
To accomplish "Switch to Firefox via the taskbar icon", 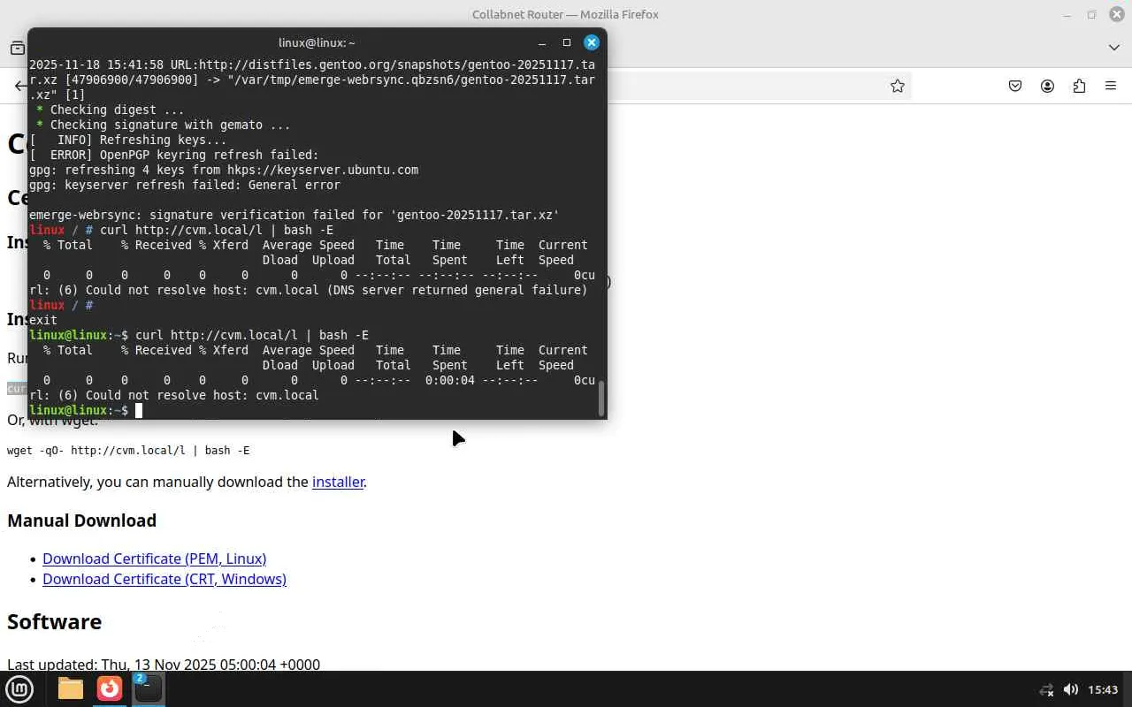I will pyautogui.click(x=110, y=688).
